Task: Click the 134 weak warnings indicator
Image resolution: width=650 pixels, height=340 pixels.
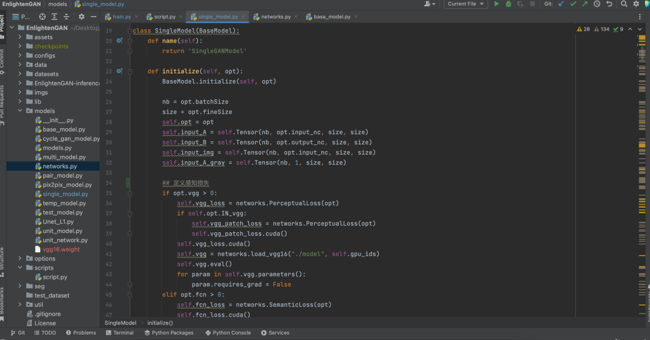Action: (601, 29)
